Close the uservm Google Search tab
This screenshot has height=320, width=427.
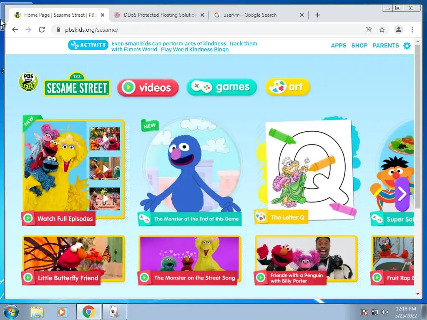click(x=302, y=15)
